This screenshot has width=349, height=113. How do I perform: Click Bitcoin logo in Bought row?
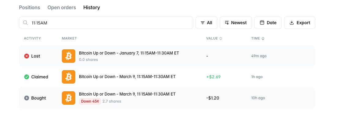click(69, 98)
